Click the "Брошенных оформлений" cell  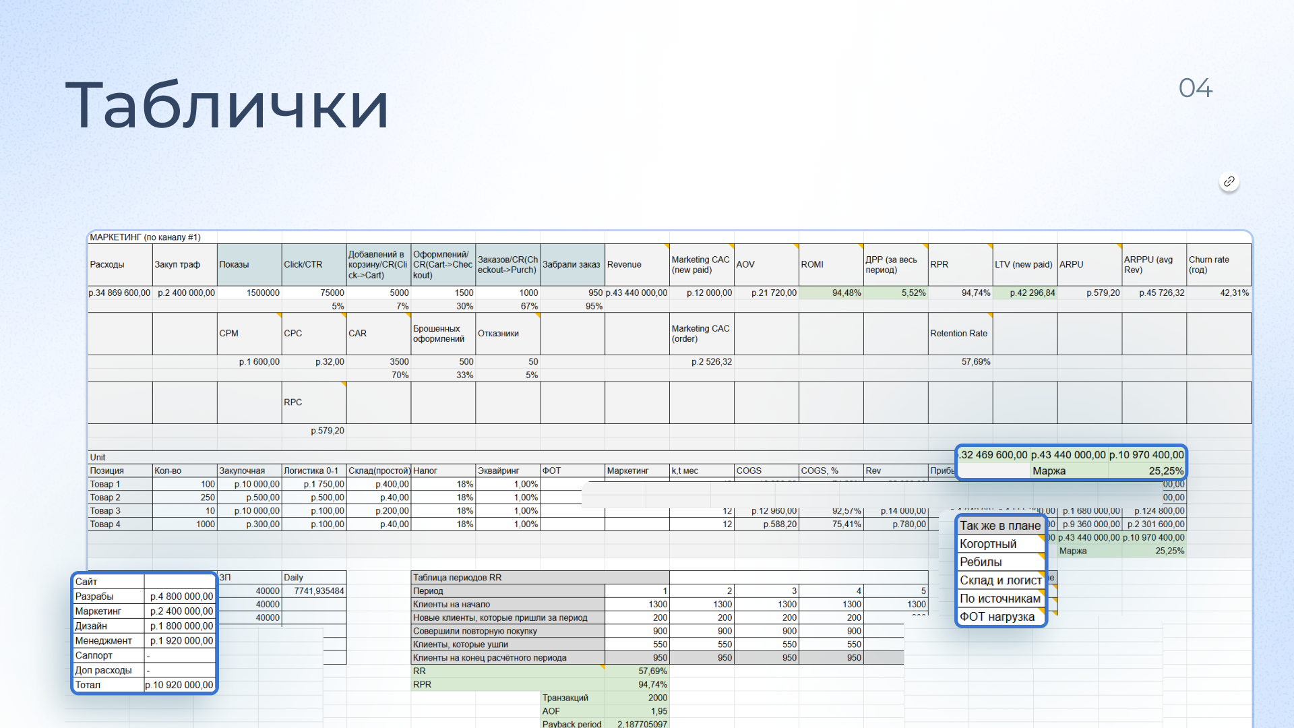tap(443, 334)
